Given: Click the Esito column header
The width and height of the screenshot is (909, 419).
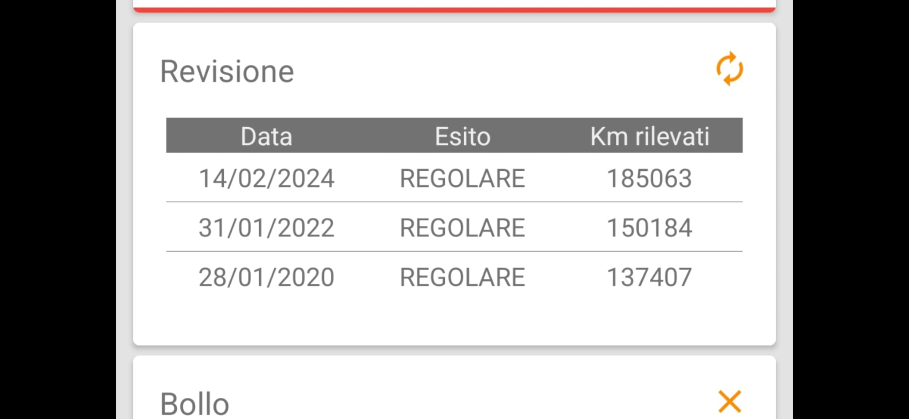Looking at the screenshot, I should [x=462, y=136].
